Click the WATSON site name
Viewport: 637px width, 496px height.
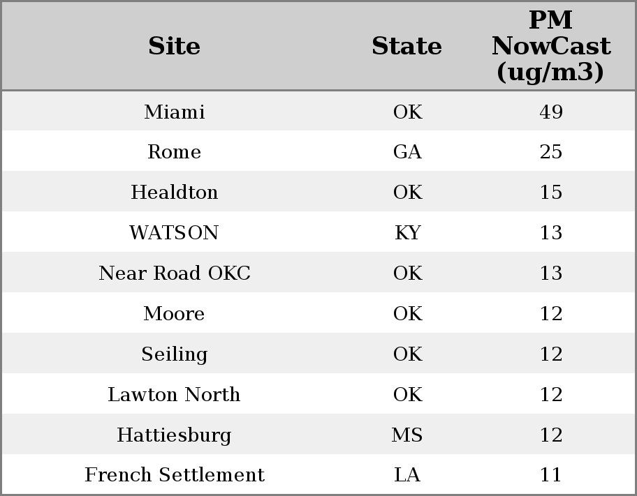click(174, 233)
